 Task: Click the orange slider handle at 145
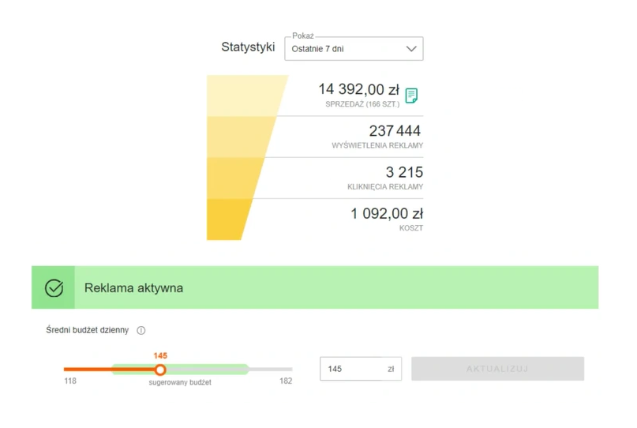point(160,370)
